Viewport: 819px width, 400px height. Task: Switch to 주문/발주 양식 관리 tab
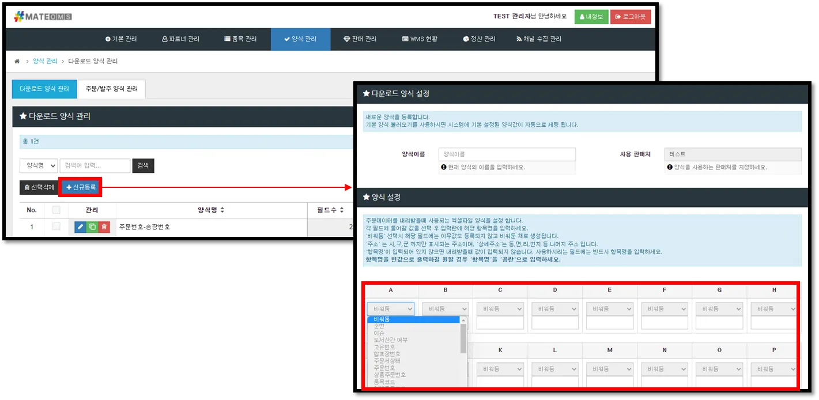(112, 89)
